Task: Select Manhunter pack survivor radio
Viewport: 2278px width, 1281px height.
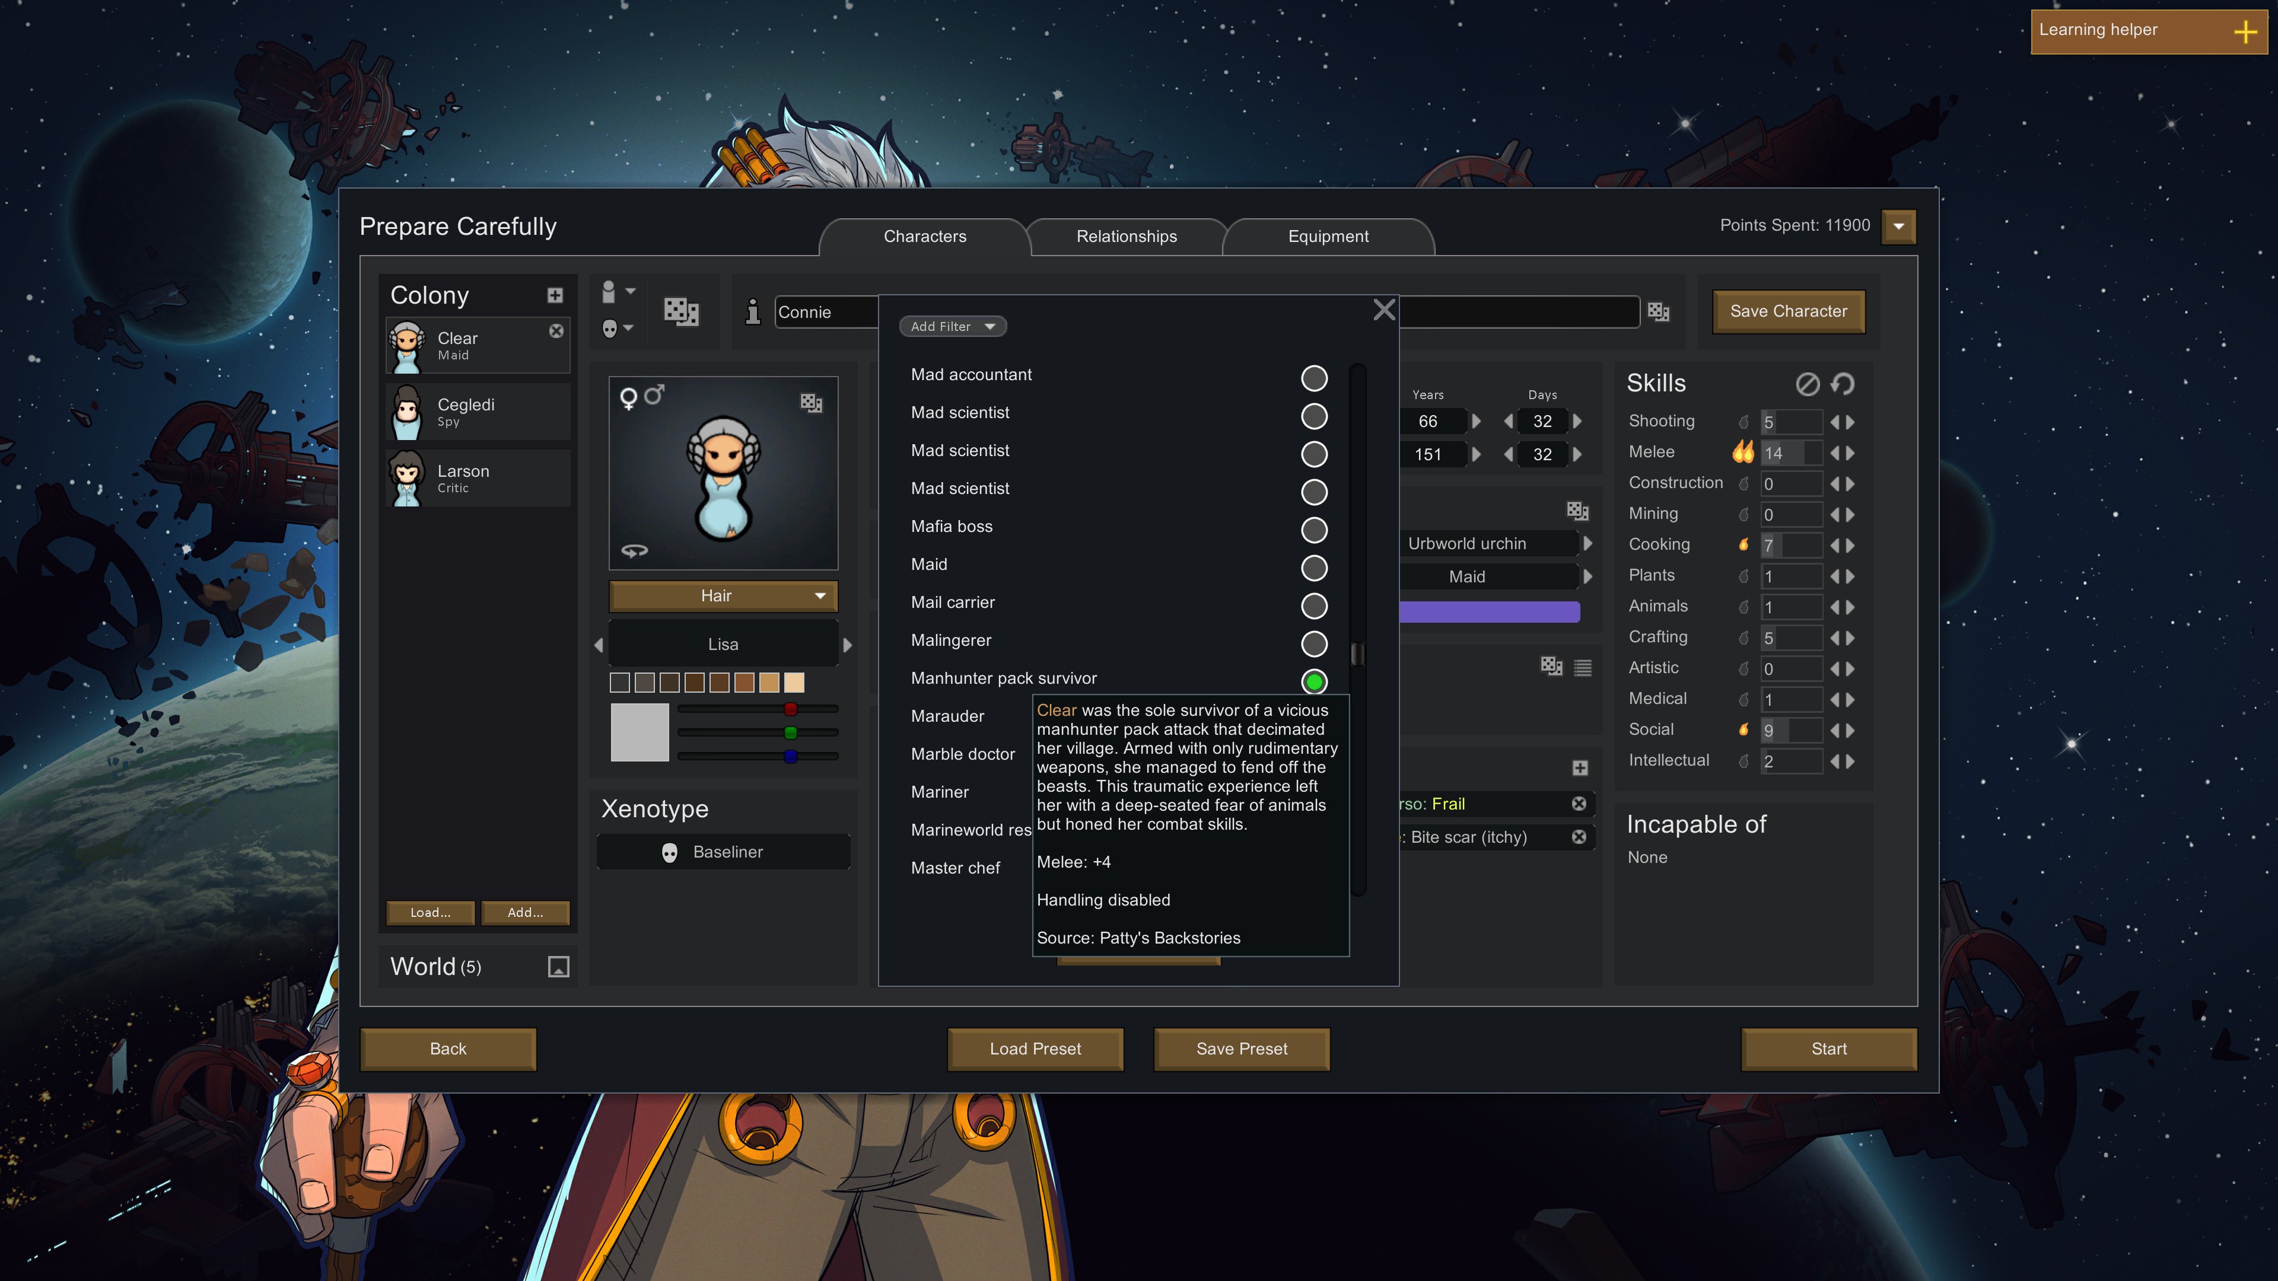Action: click(1314, 681)
